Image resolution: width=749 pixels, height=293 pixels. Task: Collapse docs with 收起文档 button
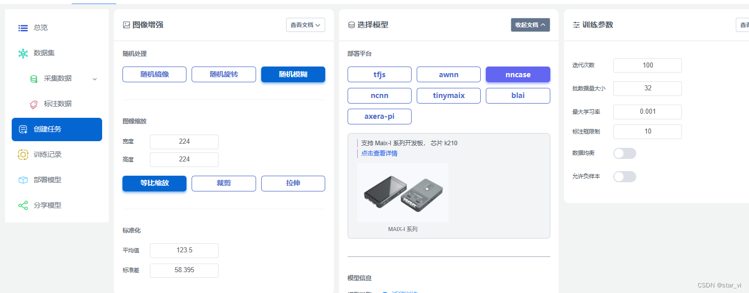(530, 25)
